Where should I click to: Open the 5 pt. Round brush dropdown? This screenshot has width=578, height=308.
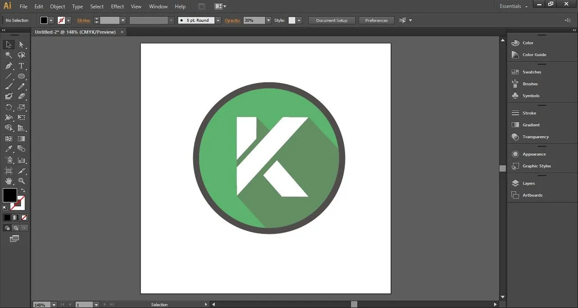click(x=218, y=20)
